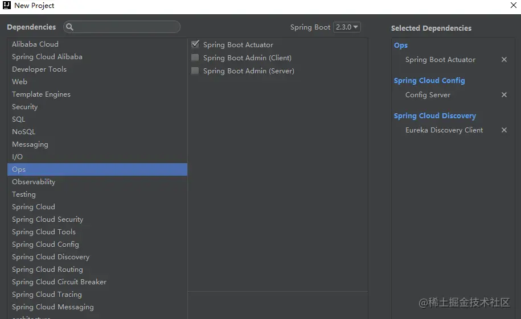Close the New Project dialog
This screenshot has width=521, height=319.
513,6
